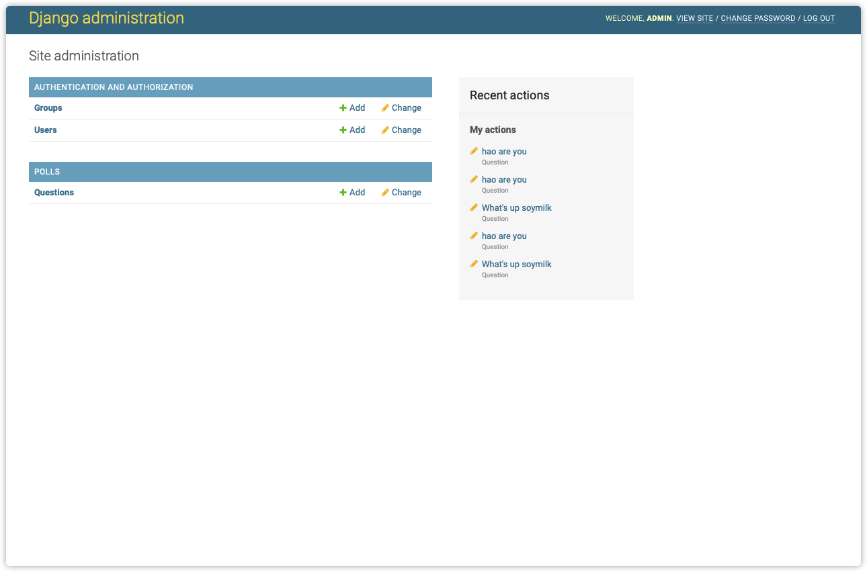Open the Questions model link
This screenshot has width=867, height=572.
(x=54, y=193)
